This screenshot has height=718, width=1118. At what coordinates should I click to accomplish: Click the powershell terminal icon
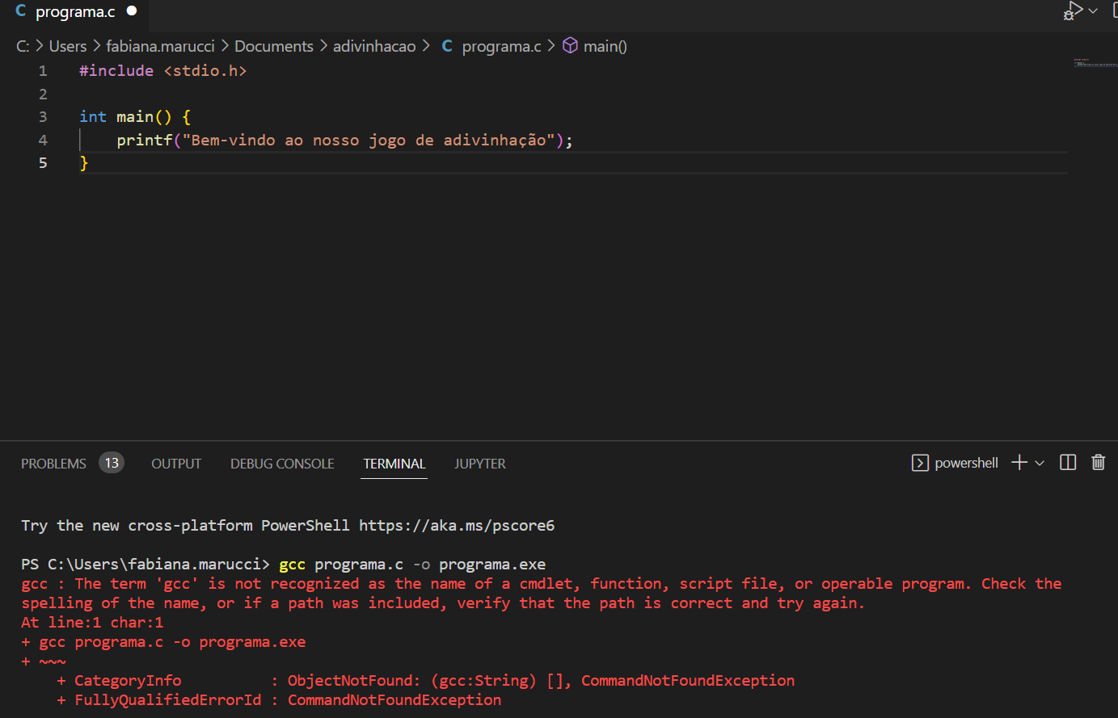click(920, 463)
